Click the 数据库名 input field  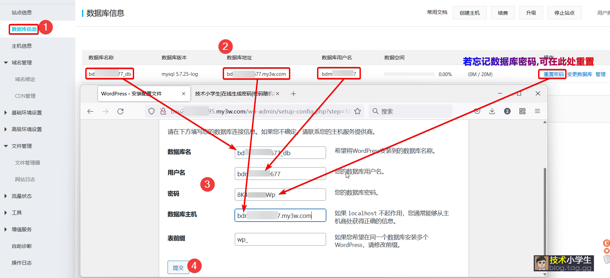click(x=280, y=153)
